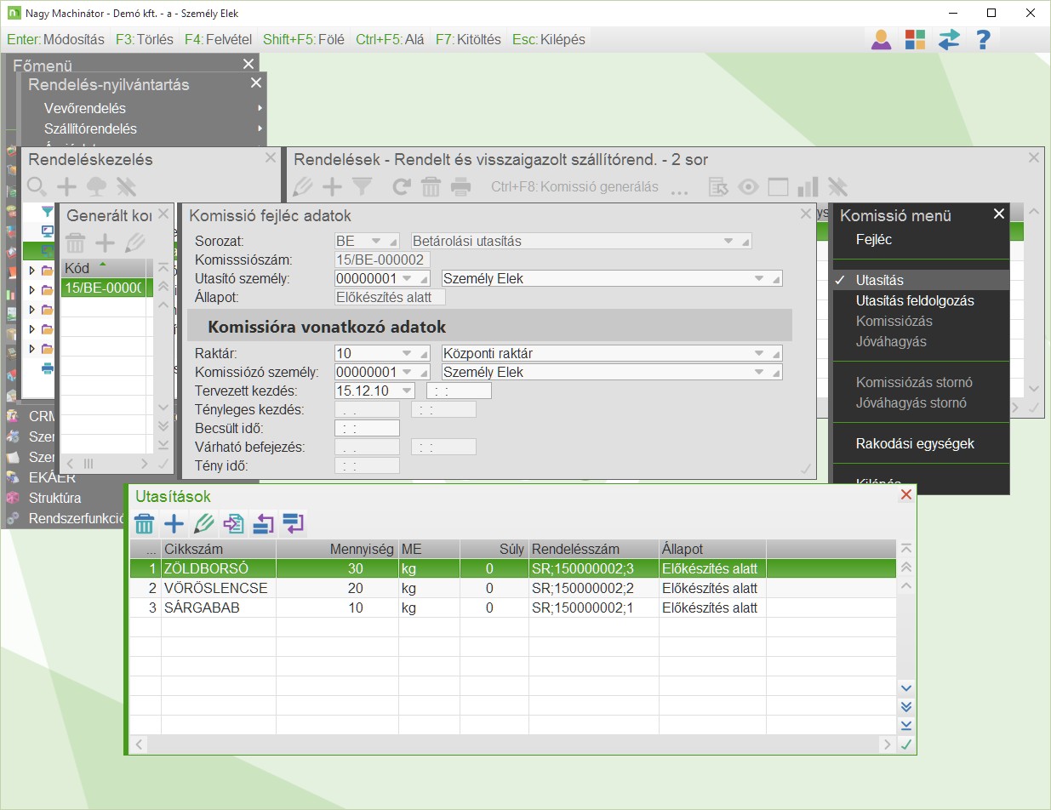Open help with the question mark icon

(983, 39)
